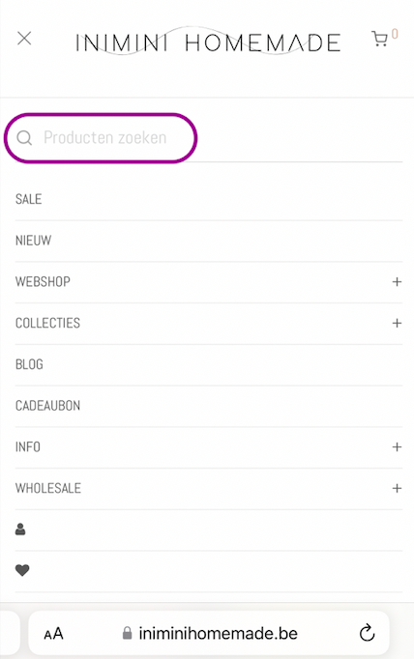Expand the WHOLESALE submenu plus

coord(397,488)
